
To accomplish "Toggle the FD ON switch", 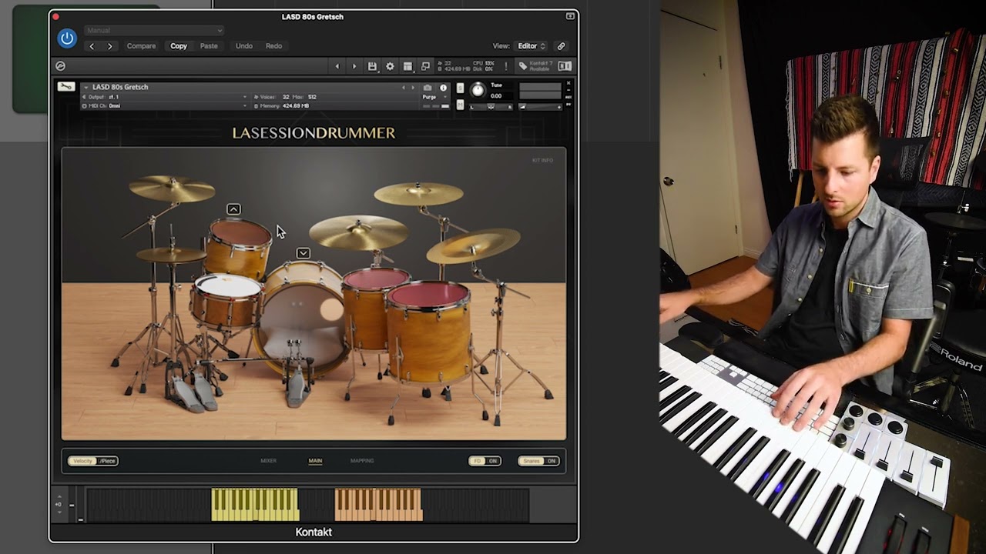I will (485, 461).
